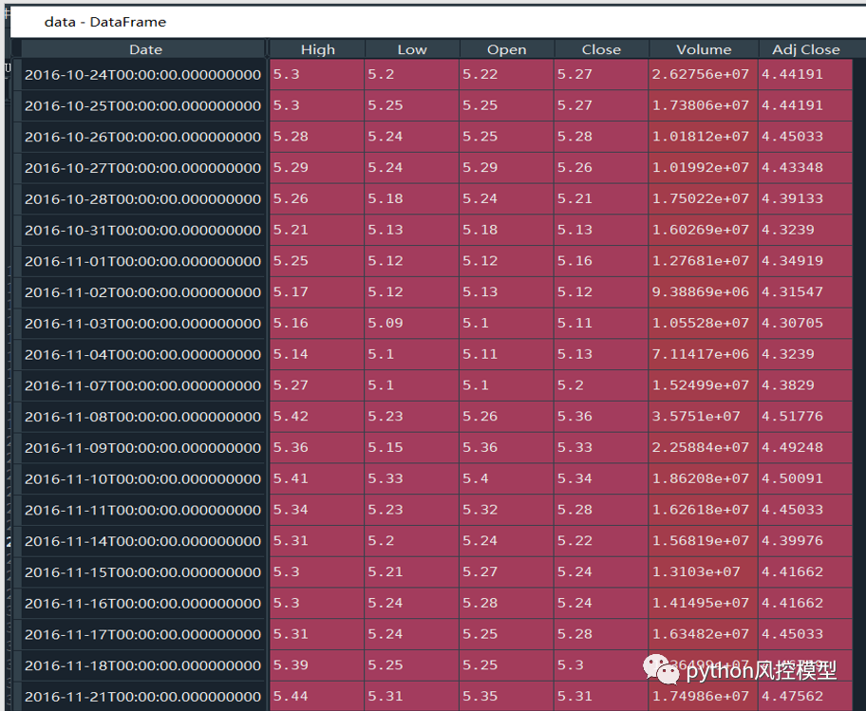Select row index 2016-10-31T00:00:00.000000000
This screenshot has height=711, width=866.
click(x=143, y=230)
